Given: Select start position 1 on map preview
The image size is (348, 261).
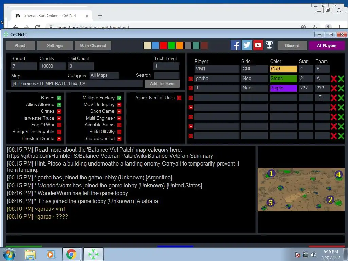Looking at the screenshot, I should pyautogui.click(x=271, y=173).
